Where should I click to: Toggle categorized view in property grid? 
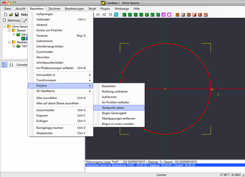(x=4, y=65)
